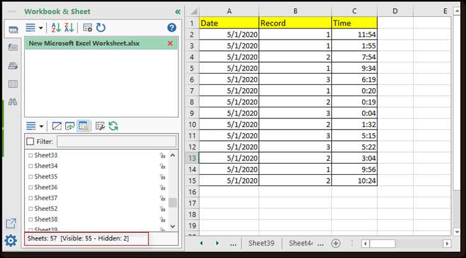Viewport: 466px width, 258px height.
Task: Enable the Filter checkbox
Action: tap(30, 141)
